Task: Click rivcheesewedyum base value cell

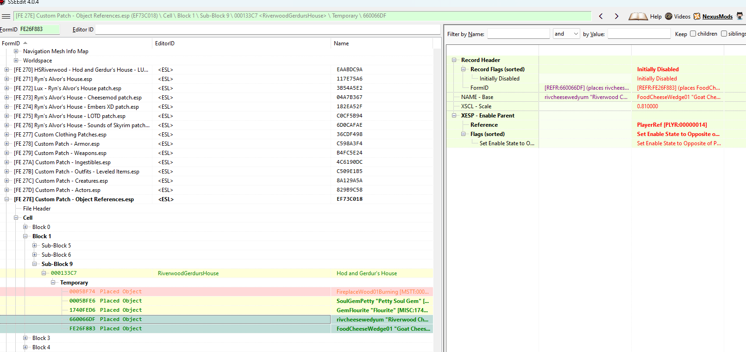Action: pyautogui.click(x=586, y=97)
